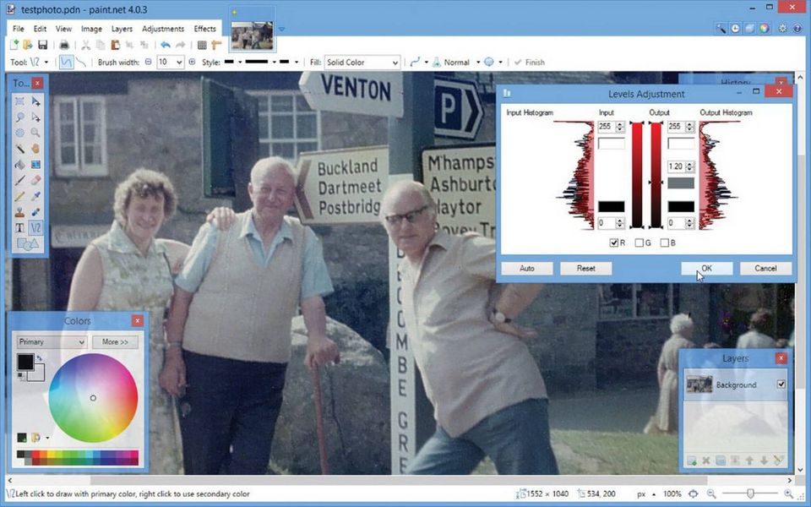Select the Rectangle Select tool

(x=19, y=101)
